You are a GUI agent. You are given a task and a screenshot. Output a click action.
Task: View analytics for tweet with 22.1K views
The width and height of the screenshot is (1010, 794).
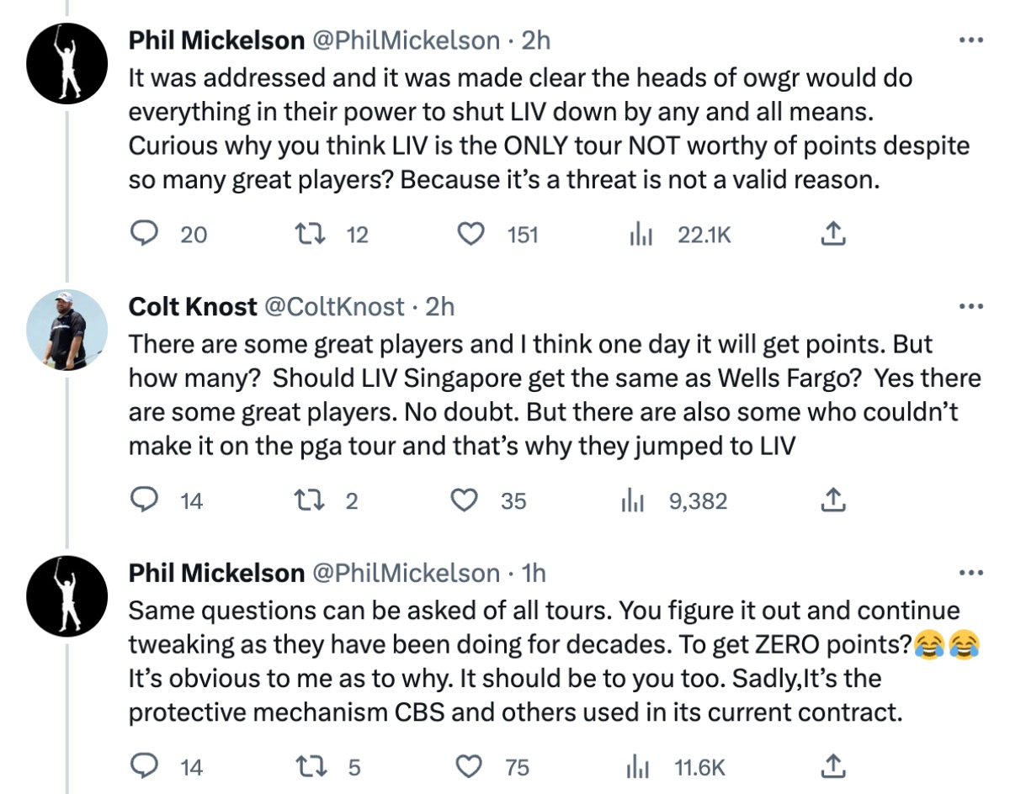(642, 235)
